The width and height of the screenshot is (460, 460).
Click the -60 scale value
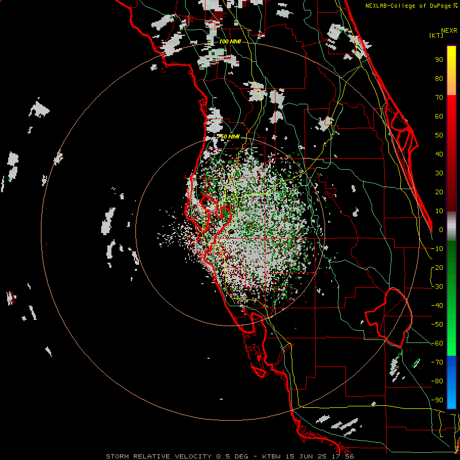point(437,343)
